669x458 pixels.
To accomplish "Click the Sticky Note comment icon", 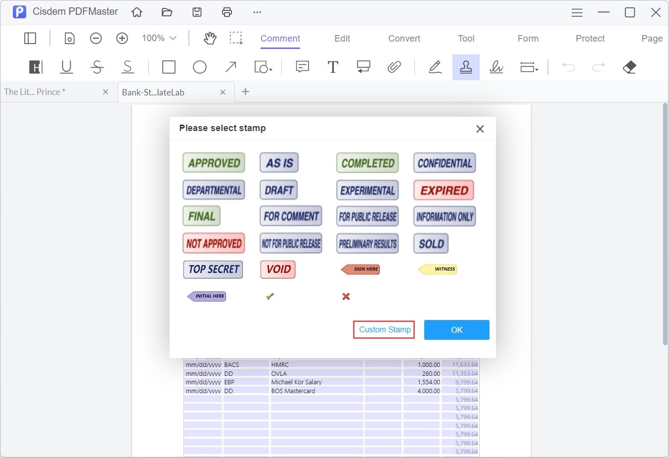I will point(302,67).
